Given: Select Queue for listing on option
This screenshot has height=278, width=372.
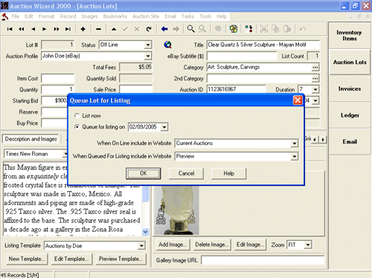Looking at the screenshot, I should click(77, 127).
